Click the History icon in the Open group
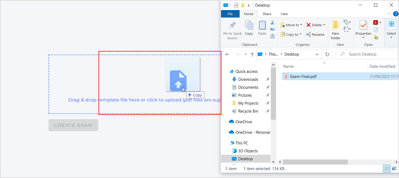 [x=376, y=37]
